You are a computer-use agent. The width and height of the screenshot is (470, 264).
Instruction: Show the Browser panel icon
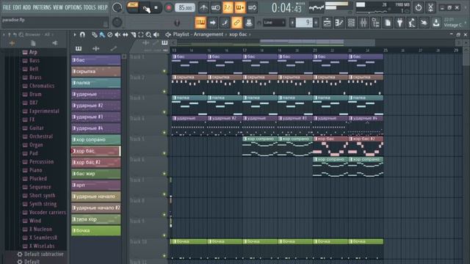pyautogui.click(x=375, y=23)
